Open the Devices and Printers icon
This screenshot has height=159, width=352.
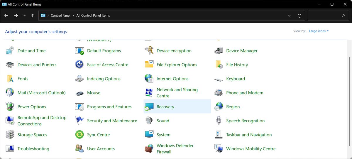10,65
